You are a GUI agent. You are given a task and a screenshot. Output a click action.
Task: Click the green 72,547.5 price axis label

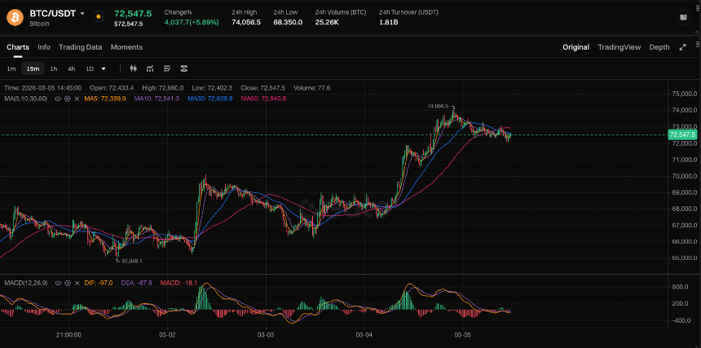tap(682, 134)
